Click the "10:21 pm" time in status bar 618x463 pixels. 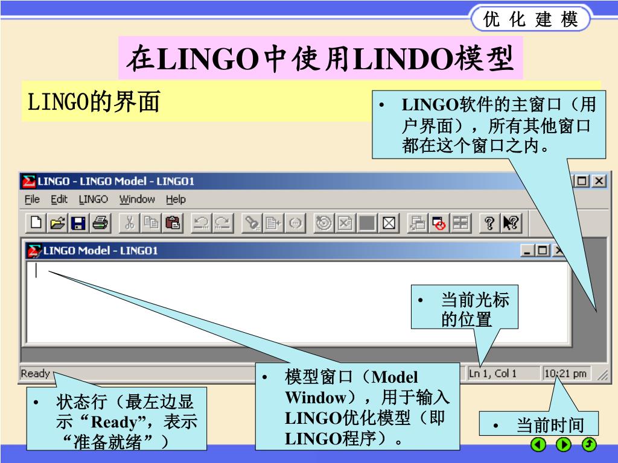[x=565, y=373]
